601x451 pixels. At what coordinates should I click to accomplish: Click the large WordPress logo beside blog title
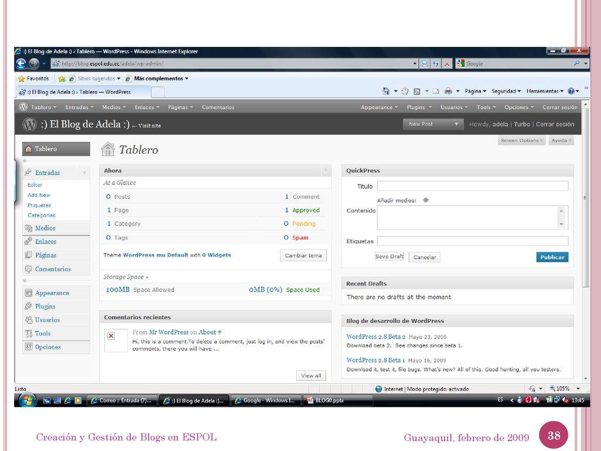(29, 124)
